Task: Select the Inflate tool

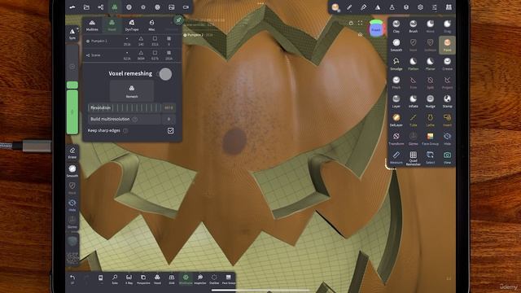Action: (413, 101)
